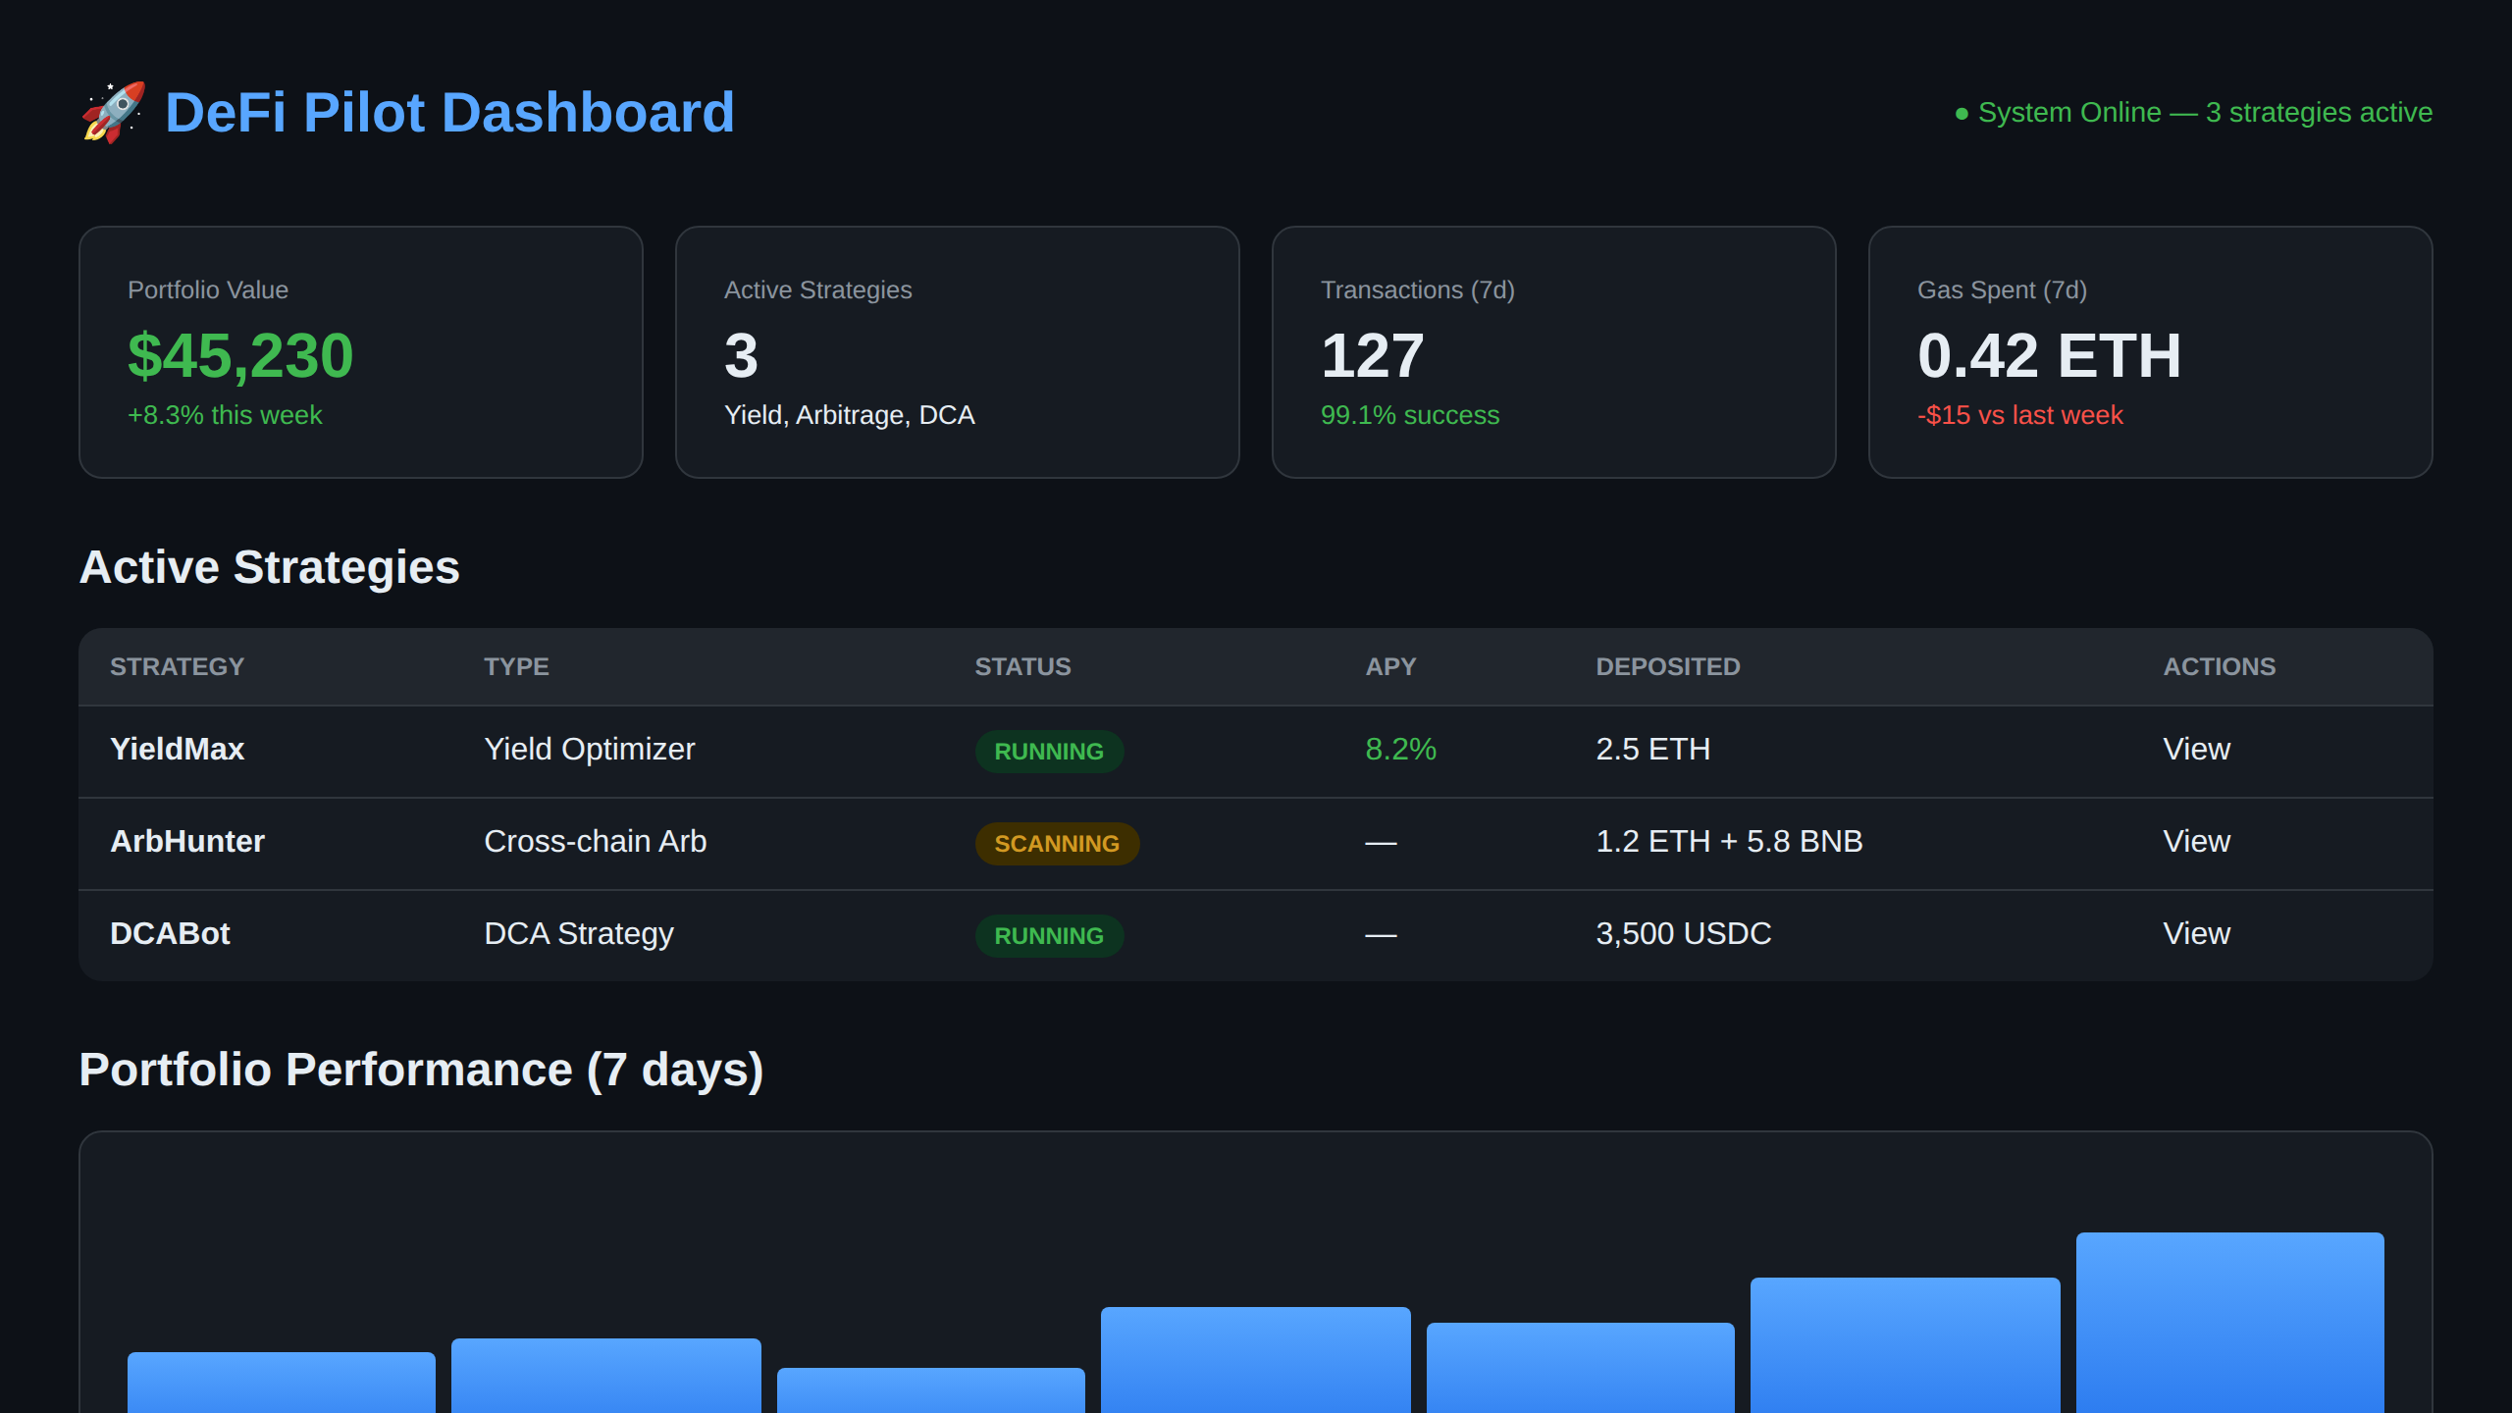Click the STRATEGY column header
Image resolution: width=2512 pixels, height=1413 pixels.
(177, 666)
